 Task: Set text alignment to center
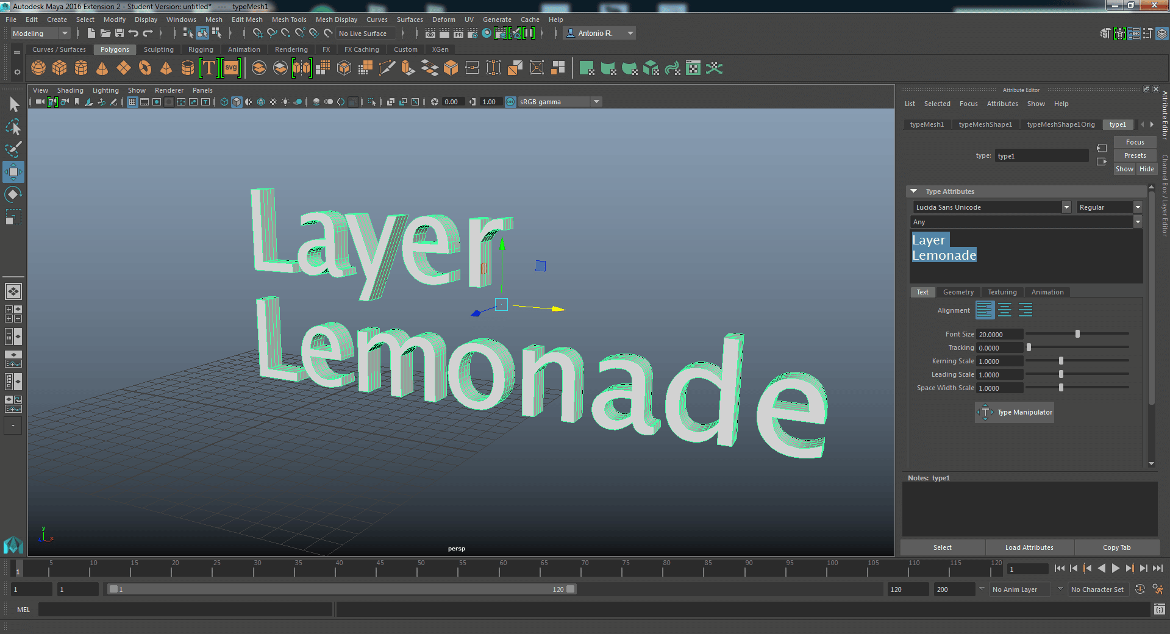pos(1005,310)
